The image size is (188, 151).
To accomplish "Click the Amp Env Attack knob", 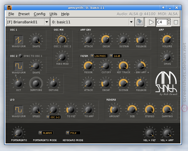I will click(x=88, y=40).
